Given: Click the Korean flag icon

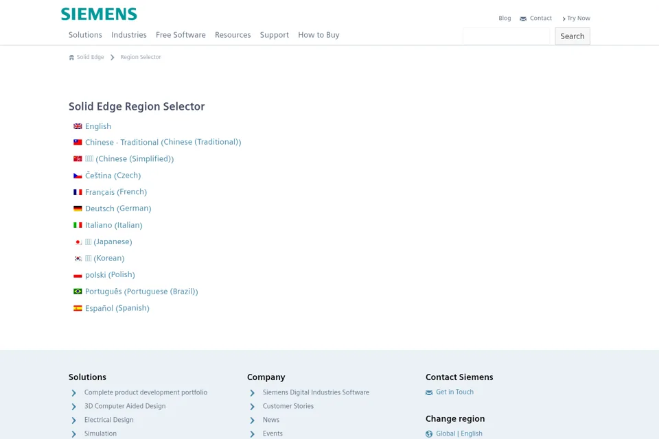Looking at the screenshot, I should tap(78, 259).
